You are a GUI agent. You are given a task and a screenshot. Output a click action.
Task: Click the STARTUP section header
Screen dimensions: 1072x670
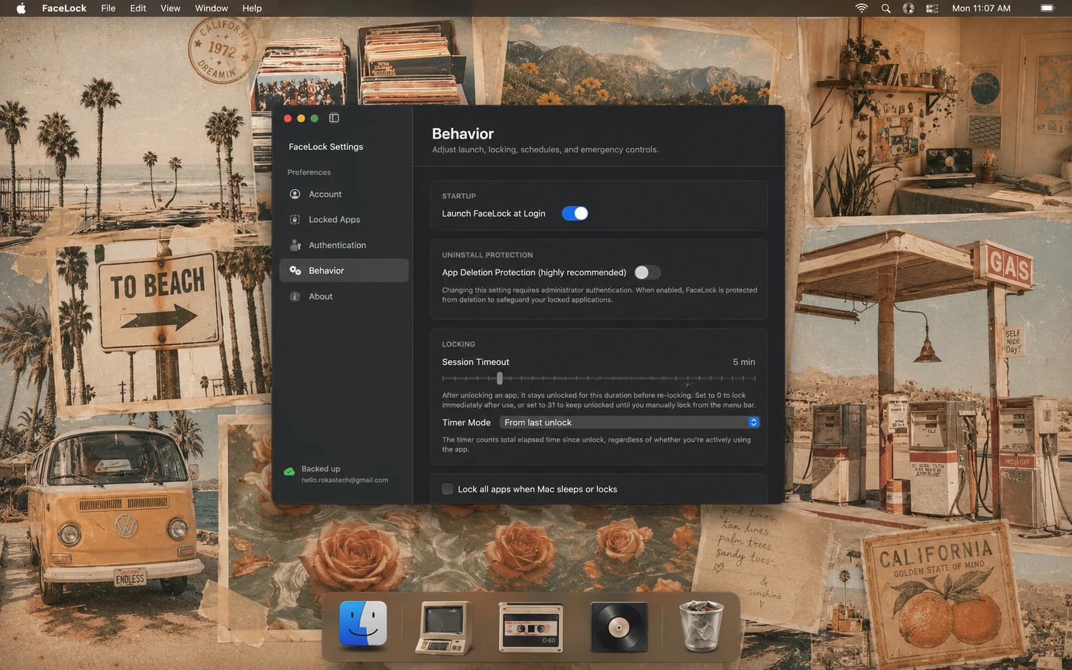459,196
